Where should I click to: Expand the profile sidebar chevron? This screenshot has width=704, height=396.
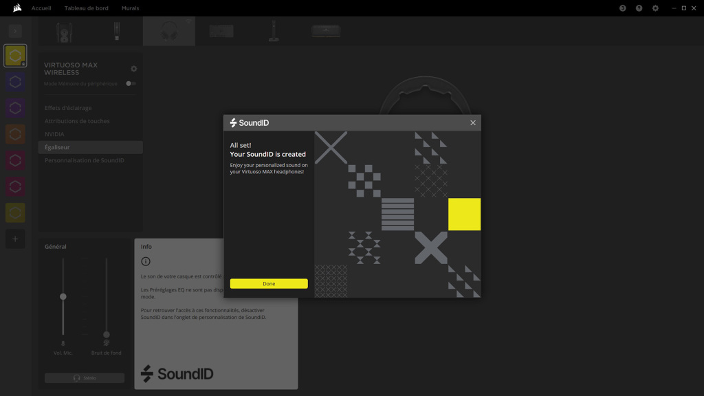[15, 31]
